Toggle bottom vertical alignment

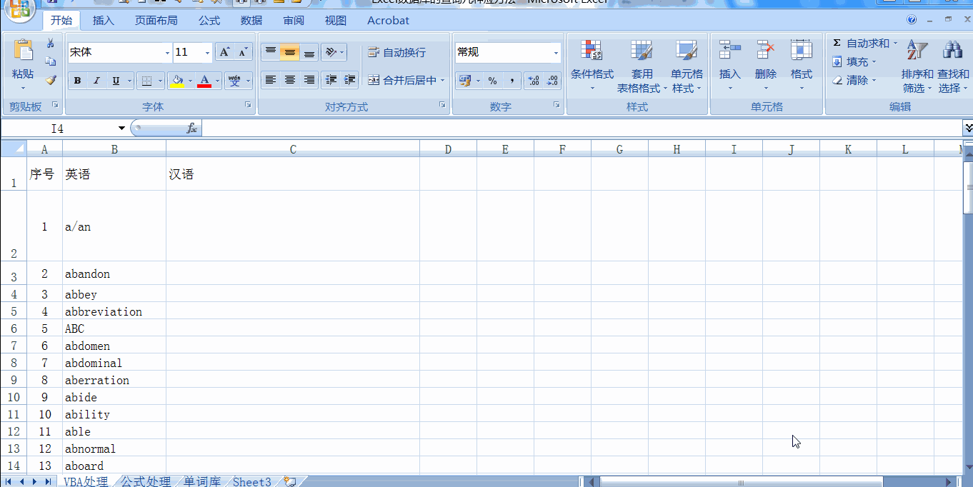(x=309, y=52)
